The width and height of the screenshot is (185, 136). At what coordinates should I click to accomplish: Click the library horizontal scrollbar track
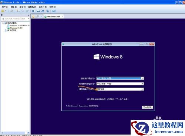click(15, 133)
